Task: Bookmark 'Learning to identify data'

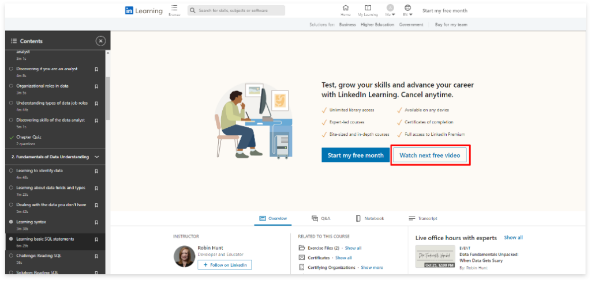Action: [96, 171]
